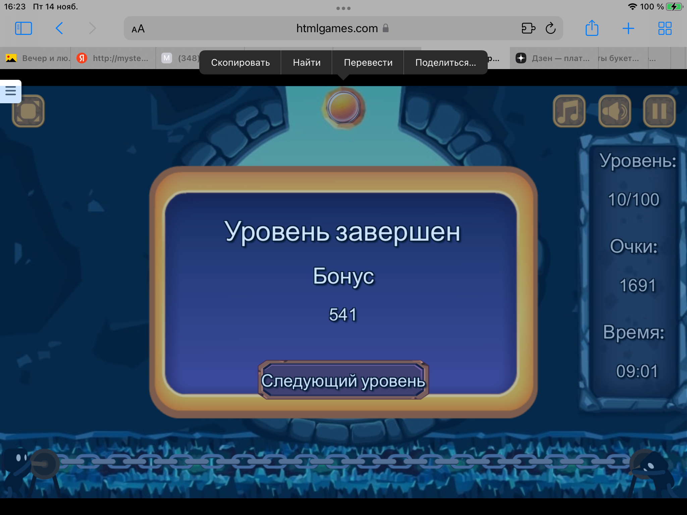Image resolution: width=687 pixels, height=515 pixels.
Task: Show the Safari sidebar panel
Action: [23, 28]
